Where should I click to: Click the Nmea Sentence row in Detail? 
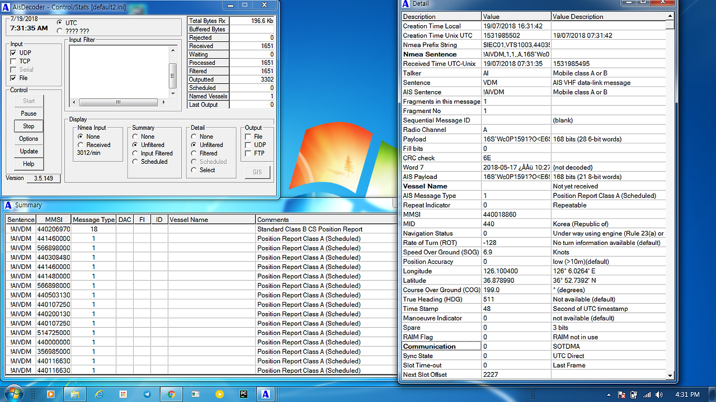click(x=534, y=54)
